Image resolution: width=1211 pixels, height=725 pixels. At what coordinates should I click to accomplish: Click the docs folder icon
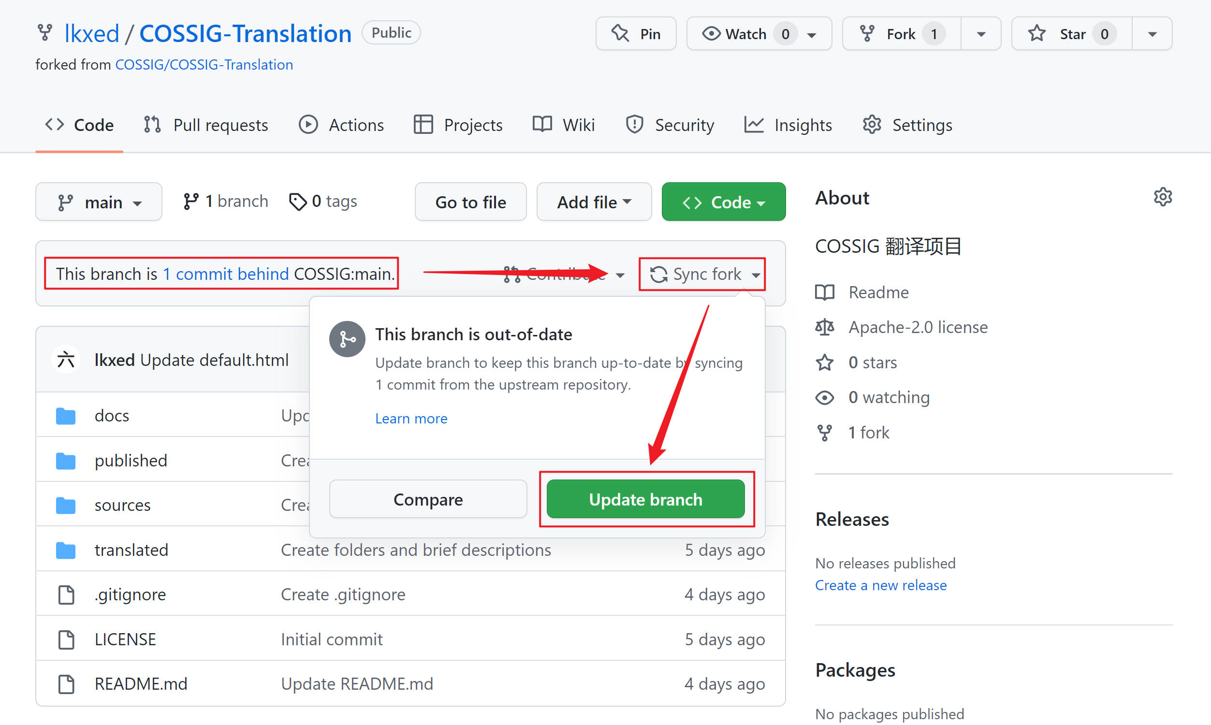65,416
